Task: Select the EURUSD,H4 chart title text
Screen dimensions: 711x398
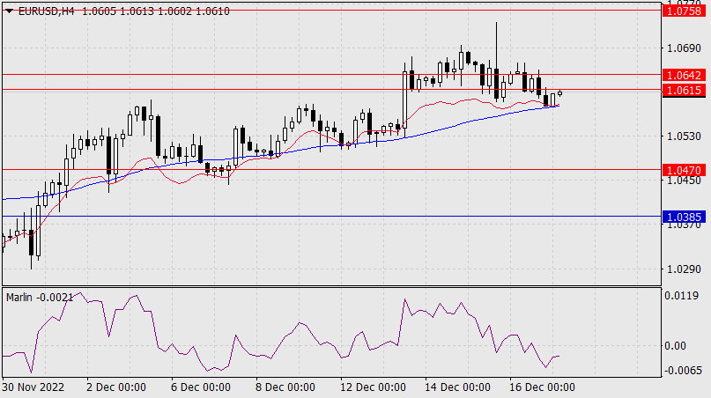Action: coord(46,11)
